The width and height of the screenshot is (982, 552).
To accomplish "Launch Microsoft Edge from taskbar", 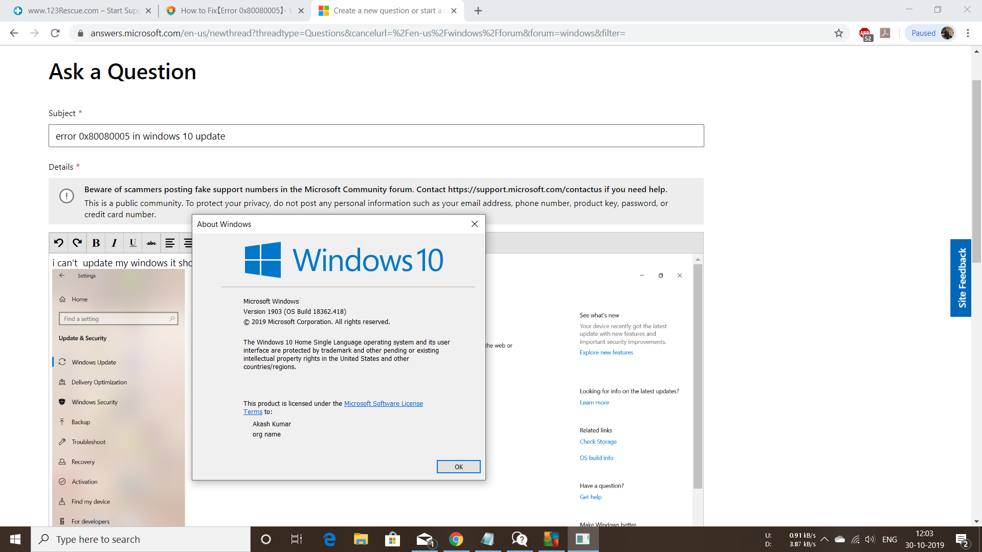I will tap(329, 539).
